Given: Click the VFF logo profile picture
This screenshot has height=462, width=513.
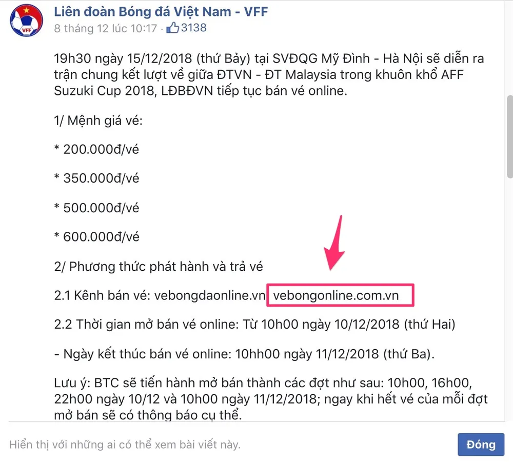Looking at the screenshot, I should pyautogui.click(x=26, y=21).
